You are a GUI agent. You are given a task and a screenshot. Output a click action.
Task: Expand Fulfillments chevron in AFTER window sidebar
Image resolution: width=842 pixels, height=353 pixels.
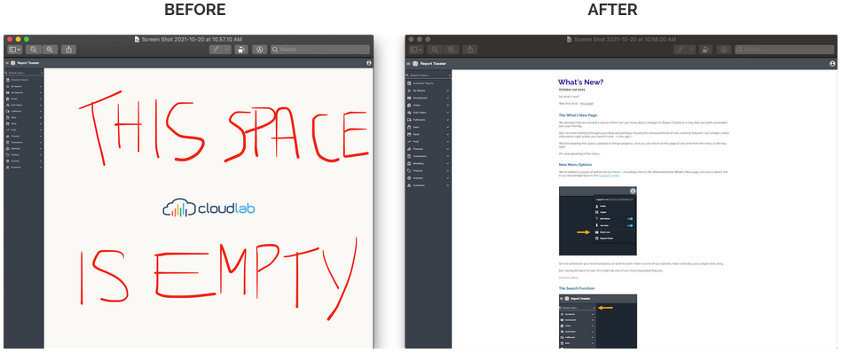point(448,120)
